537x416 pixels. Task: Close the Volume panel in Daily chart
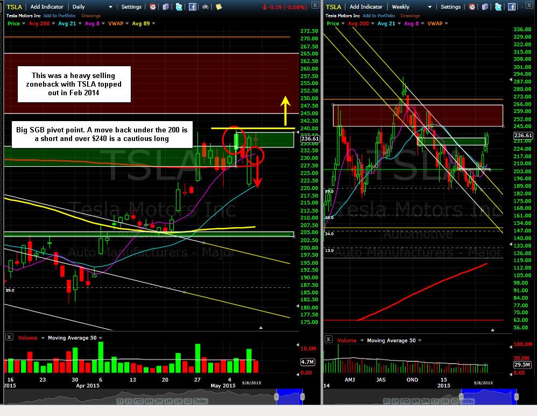click(x=9, y=337)
